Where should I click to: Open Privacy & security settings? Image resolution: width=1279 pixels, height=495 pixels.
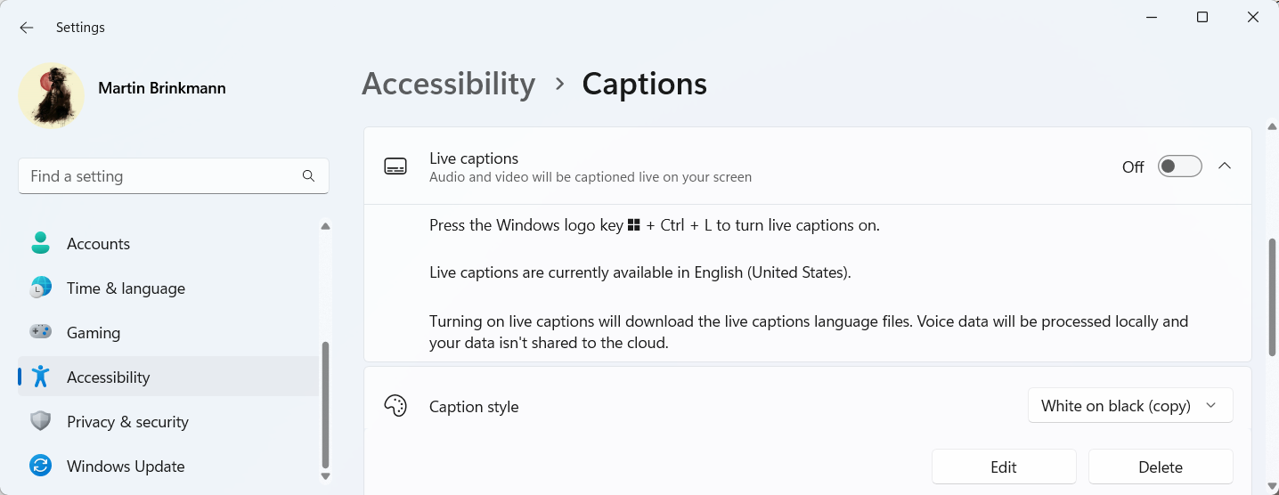[x=168, y=422]
